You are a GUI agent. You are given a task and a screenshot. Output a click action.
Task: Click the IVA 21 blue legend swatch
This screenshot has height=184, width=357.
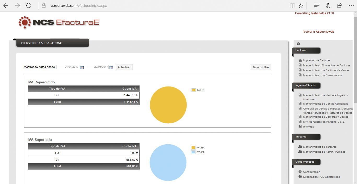click(193, 152)
